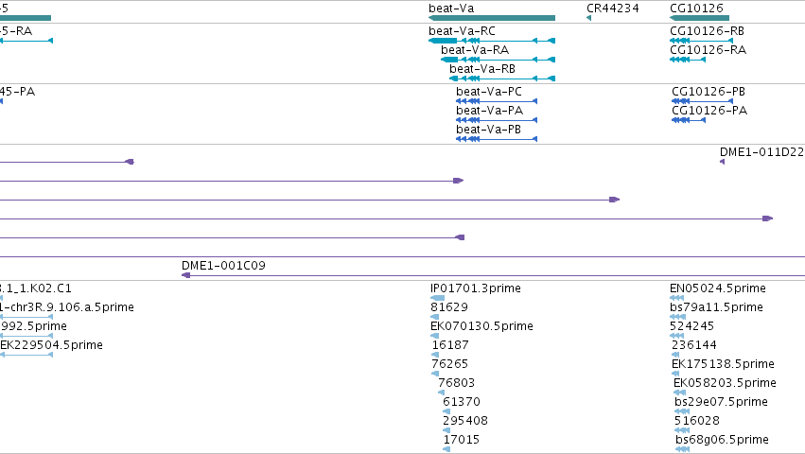Click the beat-Va-PA protein feature
Screen dimensions: 805x454
click(x=497, y=120)
